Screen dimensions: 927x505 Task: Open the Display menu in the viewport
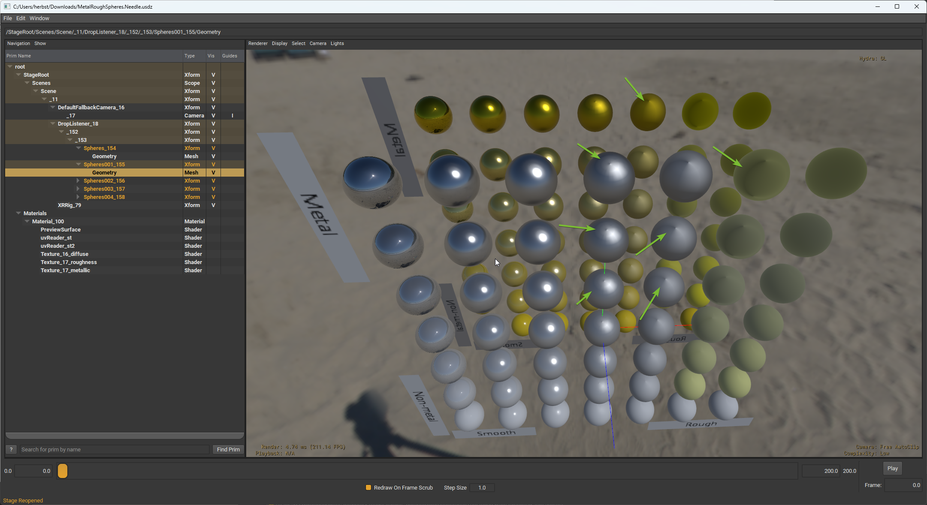tap(279, 43)
